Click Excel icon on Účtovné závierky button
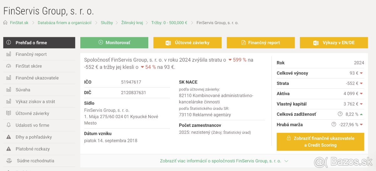Viewport: 376px width, 171px height. [168, 43]
